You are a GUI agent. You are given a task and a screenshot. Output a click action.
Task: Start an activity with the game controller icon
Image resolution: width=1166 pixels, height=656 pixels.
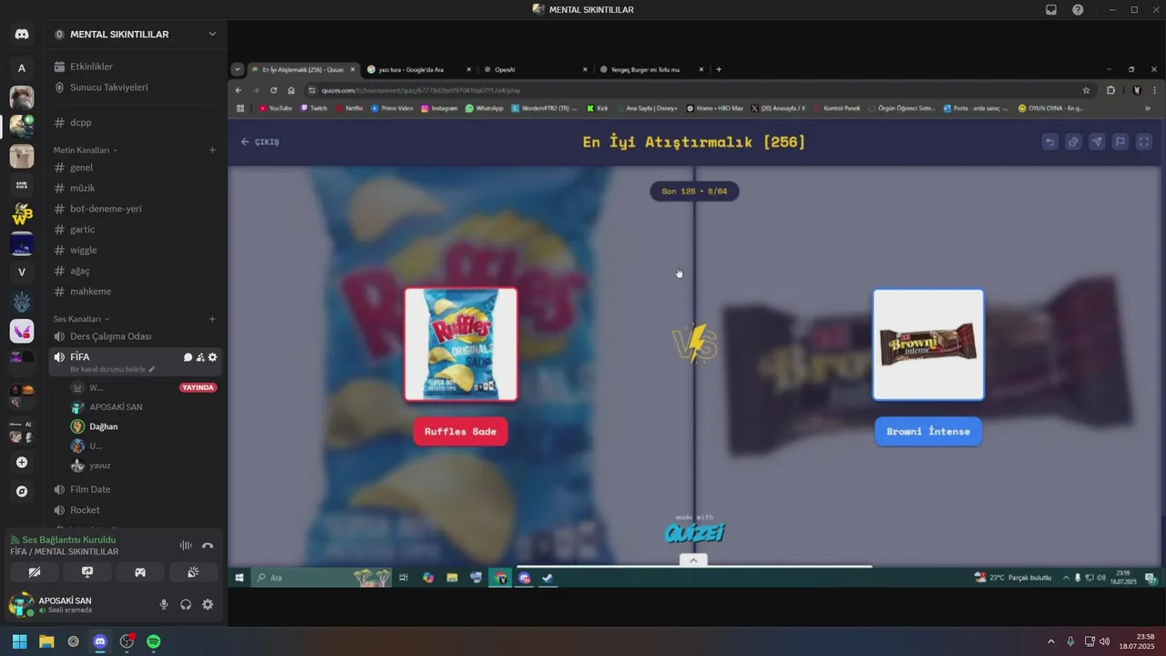(x=140, y=572)
